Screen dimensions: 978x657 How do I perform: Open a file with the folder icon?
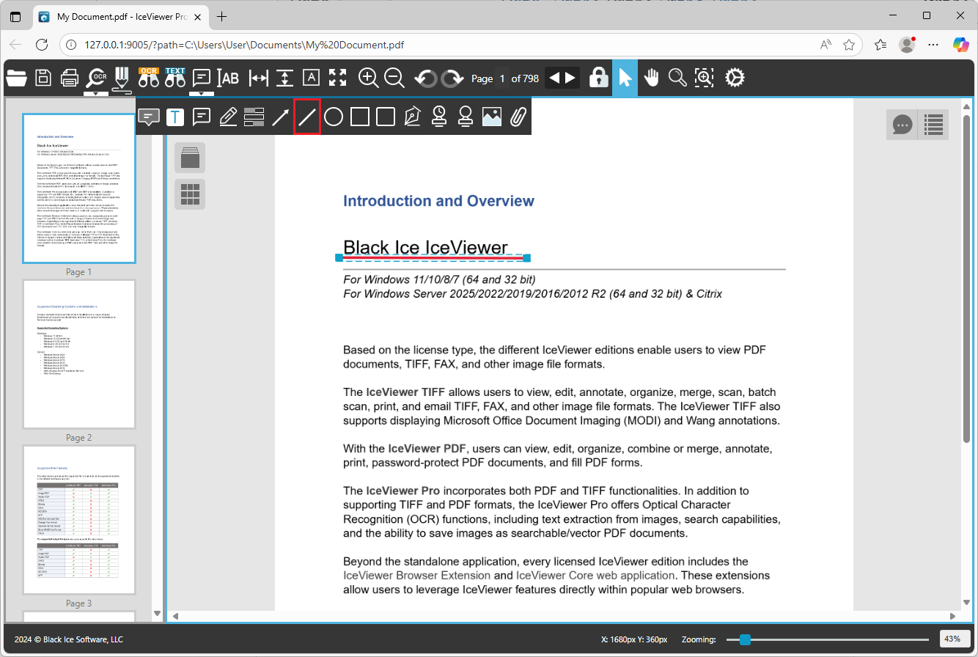tap(16, 78)
